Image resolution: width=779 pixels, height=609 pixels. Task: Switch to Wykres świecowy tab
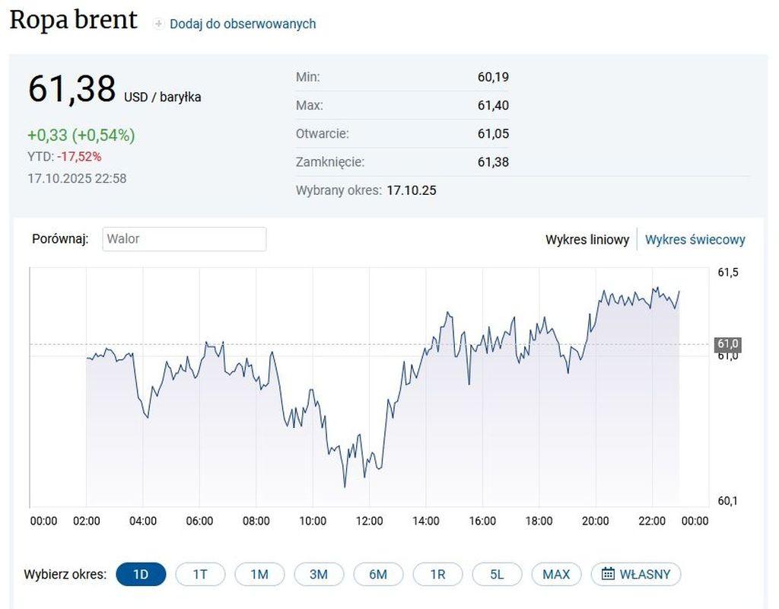[695, 240]
